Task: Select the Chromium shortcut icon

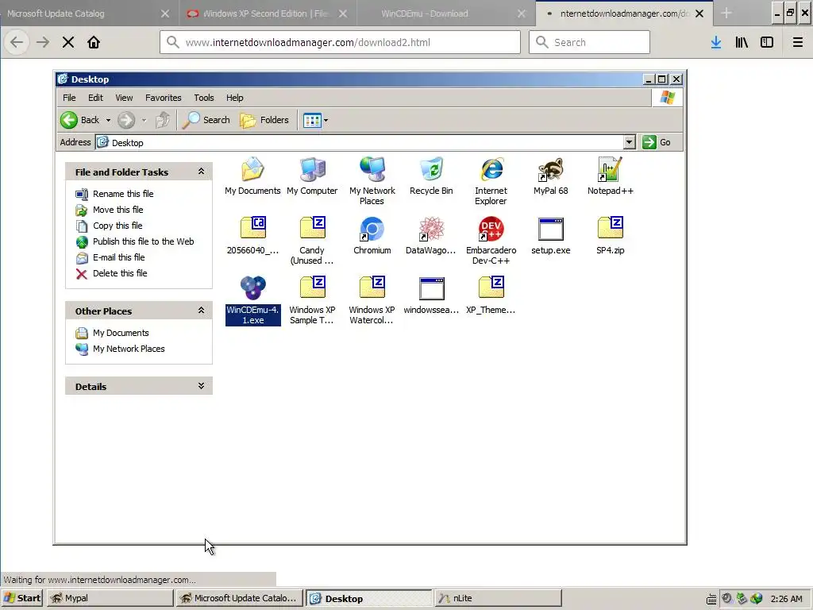Action: (372, 229)
